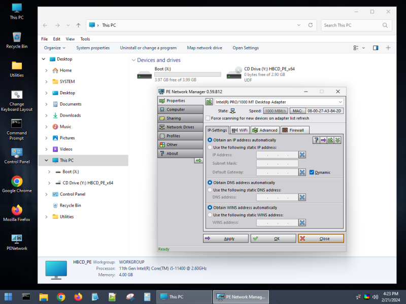
Task: Expand the Home node in the navigation tree
Action: (x=46, y=70)
